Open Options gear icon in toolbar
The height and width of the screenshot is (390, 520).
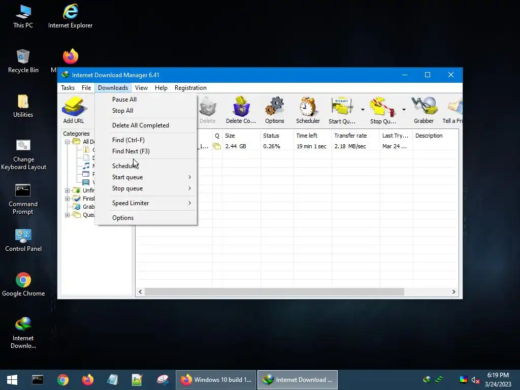click(x=275, y=110)
